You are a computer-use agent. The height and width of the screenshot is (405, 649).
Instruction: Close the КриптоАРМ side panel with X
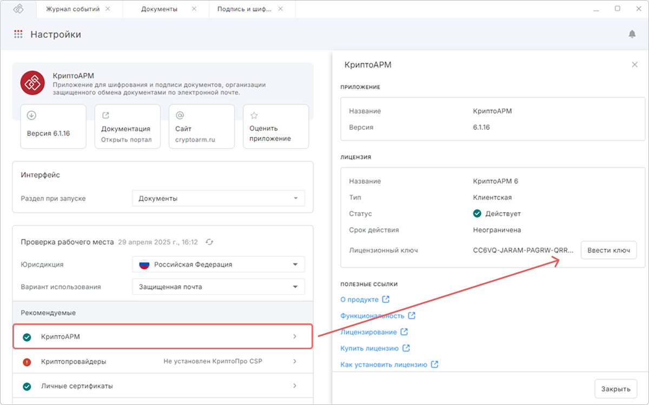point(635,65)
